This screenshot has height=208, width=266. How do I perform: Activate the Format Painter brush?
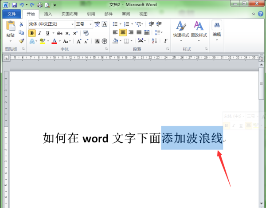(21, 41)
